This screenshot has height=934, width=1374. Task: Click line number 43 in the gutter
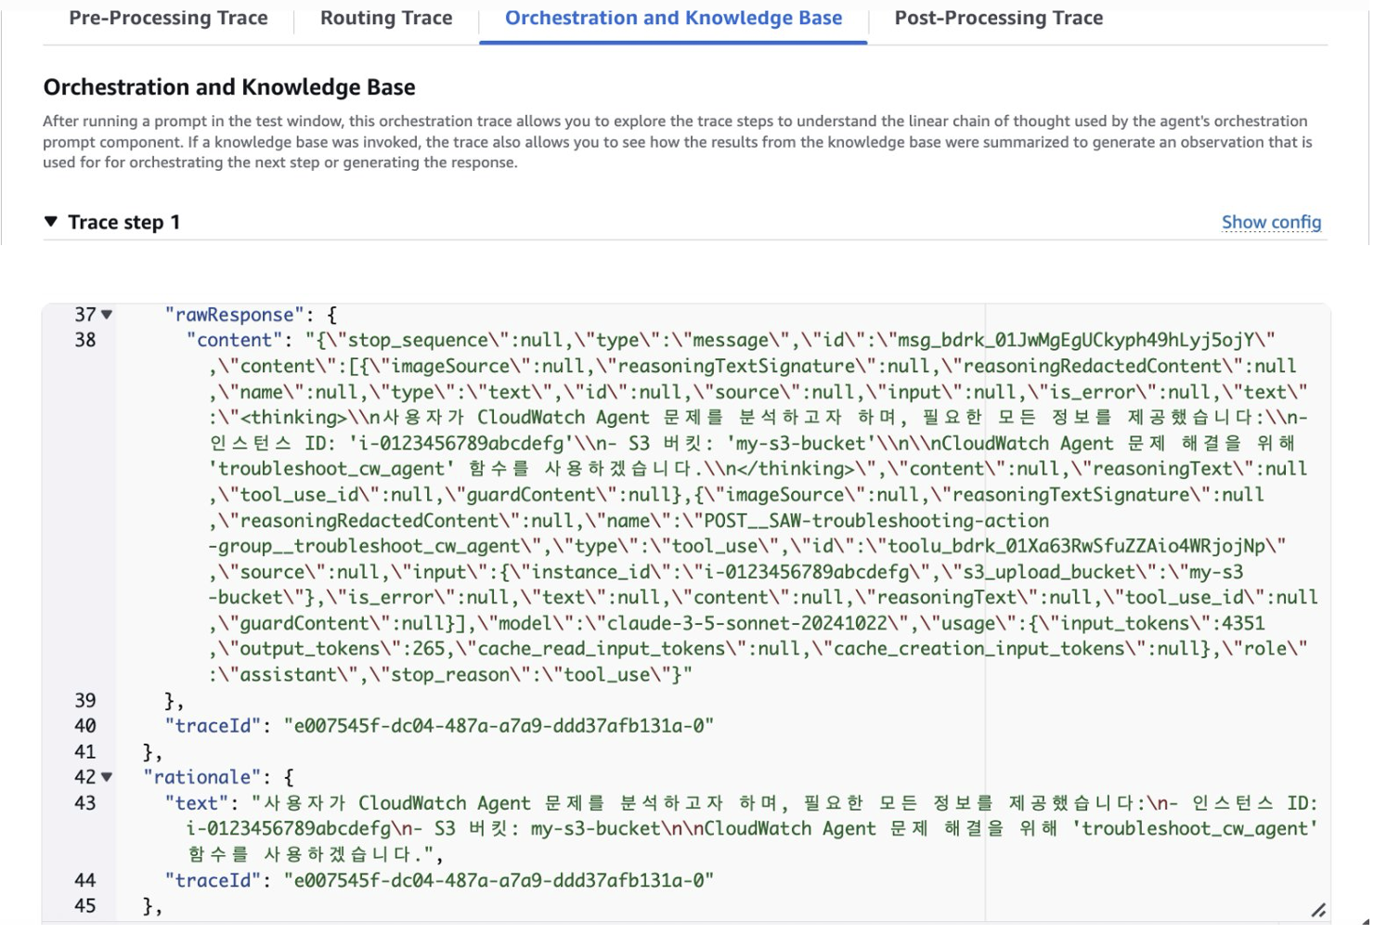85,803
